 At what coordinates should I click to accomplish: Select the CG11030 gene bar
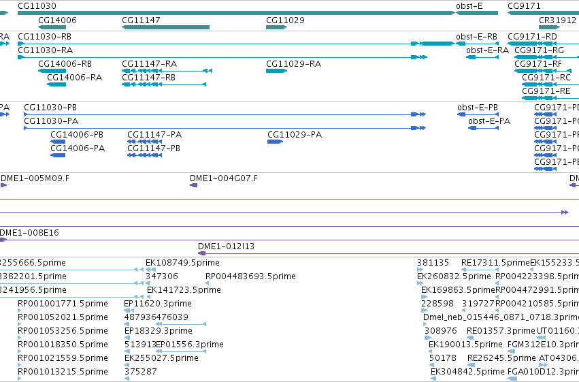click(236, 13)
